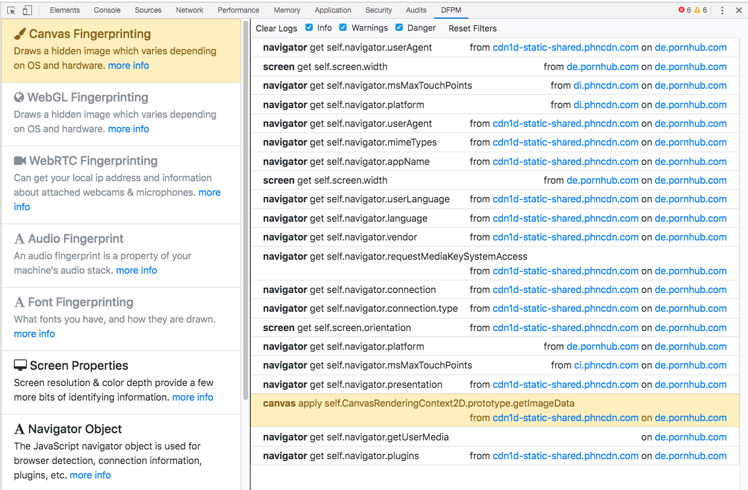Open the Console tab

(107, 10)
